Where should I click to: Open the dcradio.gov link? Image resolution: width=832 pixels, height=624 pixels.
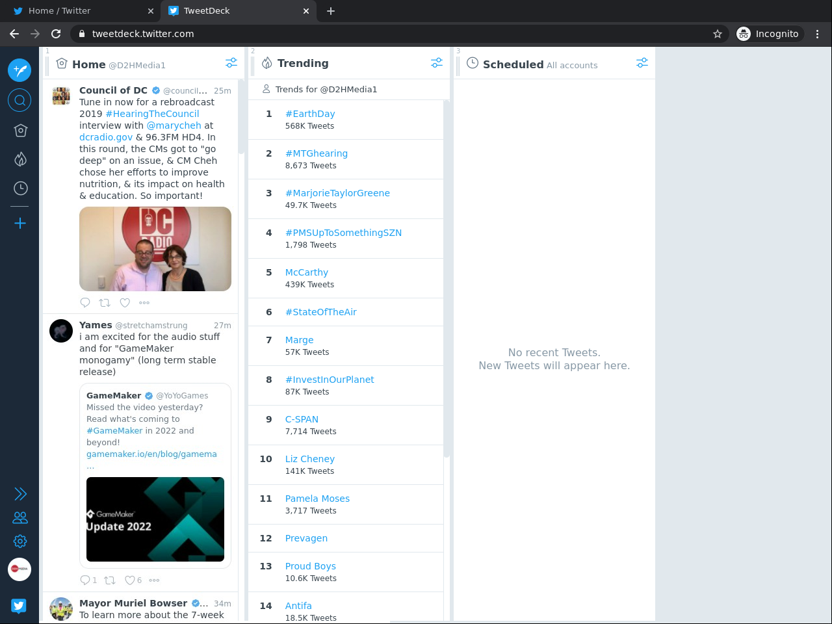(x=106, y=137)
